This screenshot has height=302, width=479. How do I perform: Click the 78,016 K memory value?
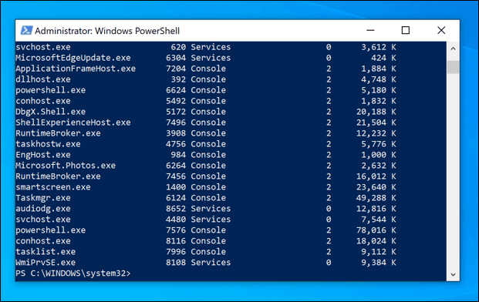(376, 230)
